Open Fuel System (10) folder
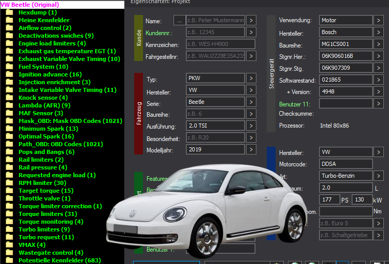This screenshot has width=389, height=264. pos(44,67)
